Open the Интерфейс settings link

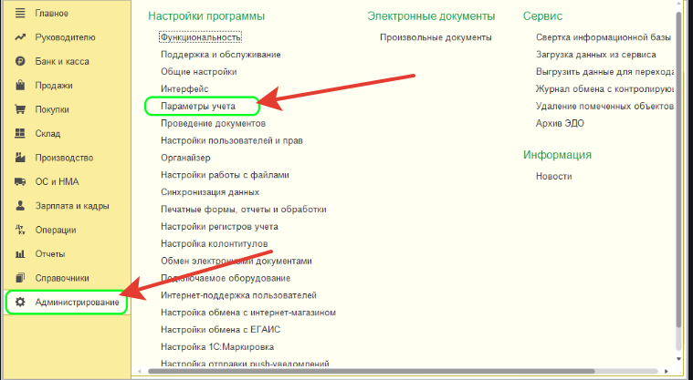[x=184, y=88]
